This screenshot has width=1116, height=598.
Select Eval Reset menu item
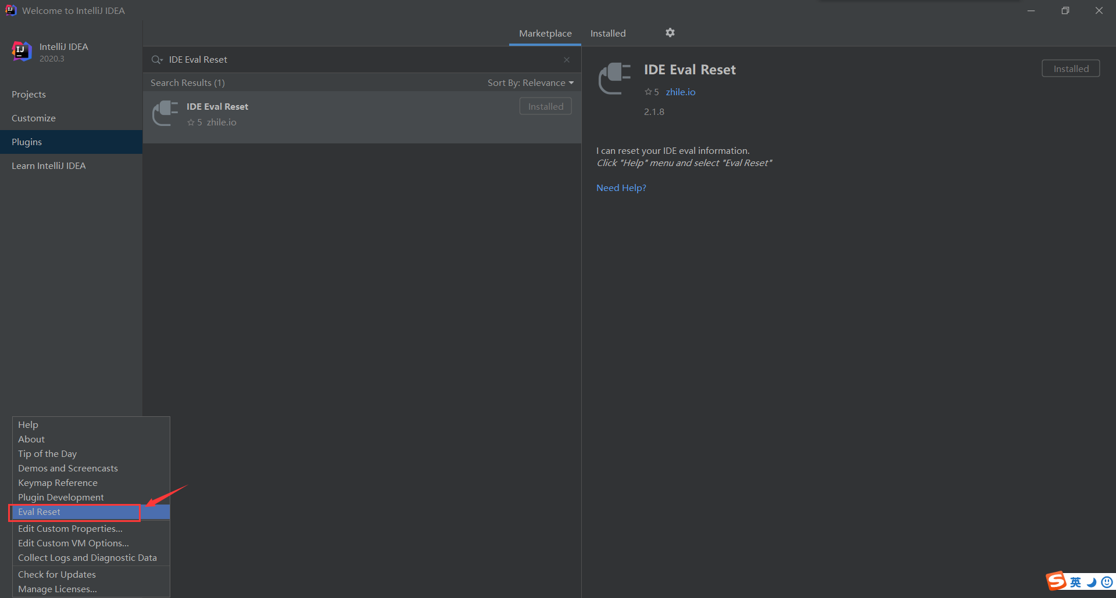point(91,512)
